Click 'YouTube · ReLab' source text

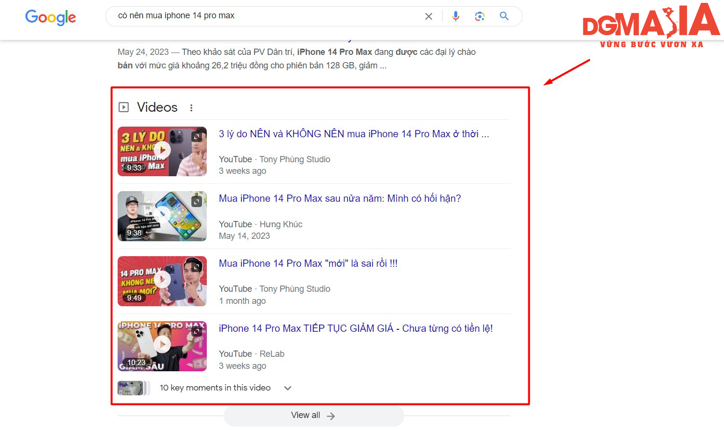coord(252,354)
